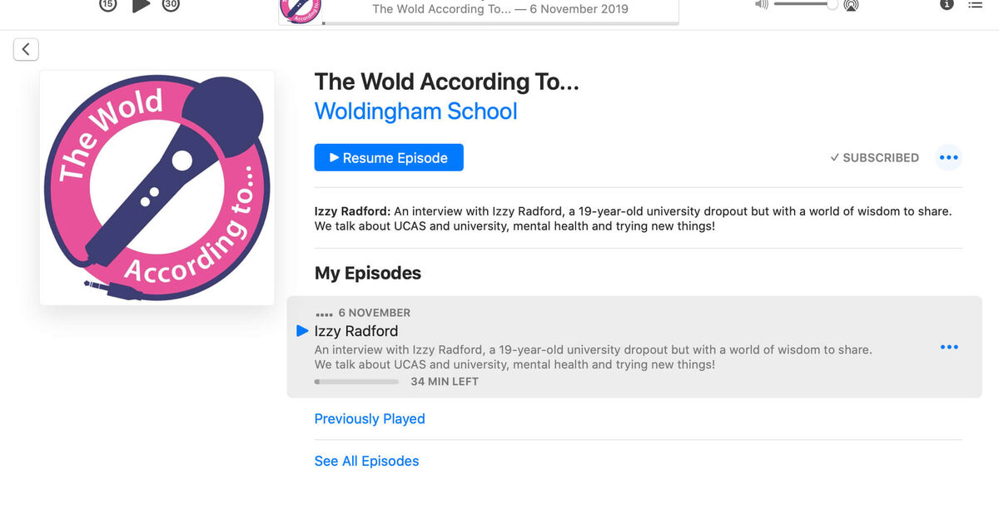Open the See All Episodes link
Screen dimensions: 999x524
[x=367, y=461]
